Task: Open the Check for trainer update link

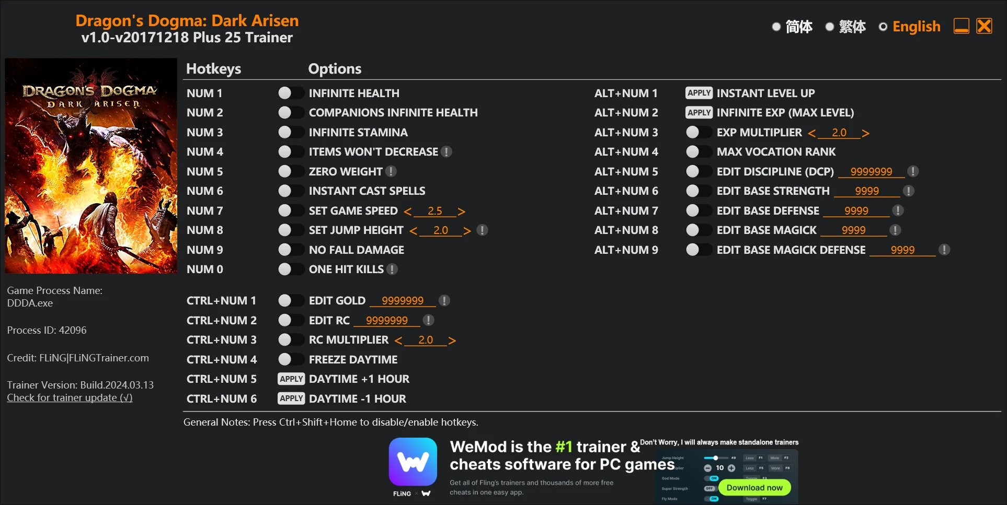Action: (70, 398)
